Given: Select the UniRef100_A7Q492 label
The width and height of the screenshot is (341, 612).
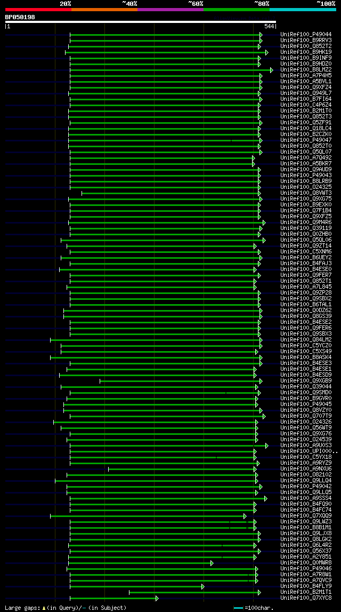Looking at the screenshot, I should click(x=306, y=158).
